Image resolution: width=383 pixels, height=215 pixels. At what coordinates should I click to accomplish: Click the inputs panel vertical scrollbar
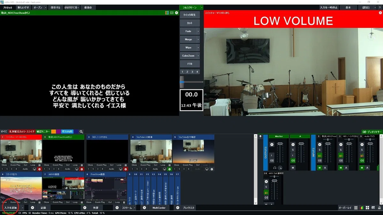pyautogui.click(x=255, y=169)
